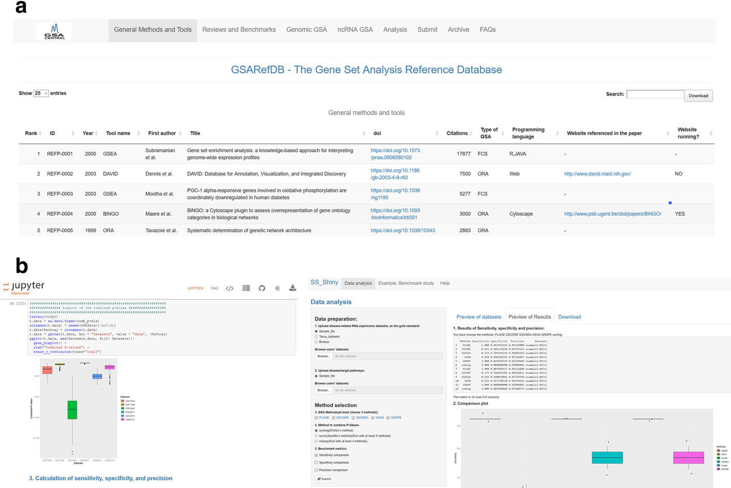Toggle the ZSCORE method checkbox
Viewport: 731px width, 488px height.
pyautogui.click(x=333, y=418)
